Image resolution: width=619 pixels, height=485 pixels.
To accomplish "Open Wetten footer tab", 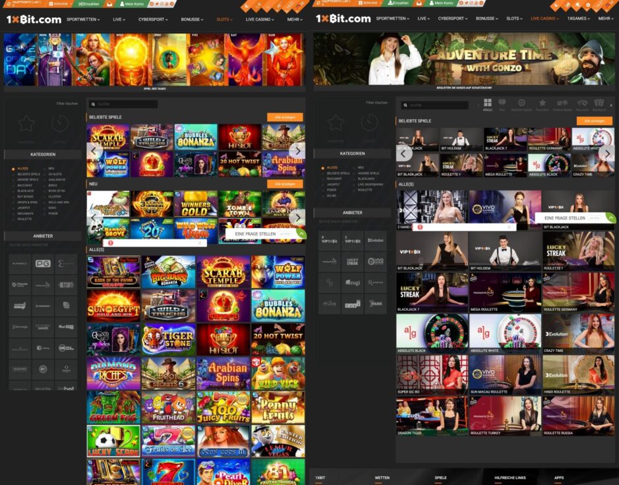I will click(382, 478).
